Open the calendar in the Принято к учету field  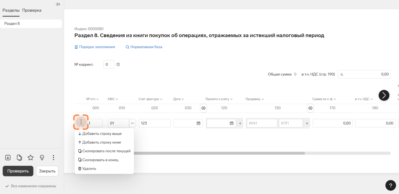(x=232, y=123)
